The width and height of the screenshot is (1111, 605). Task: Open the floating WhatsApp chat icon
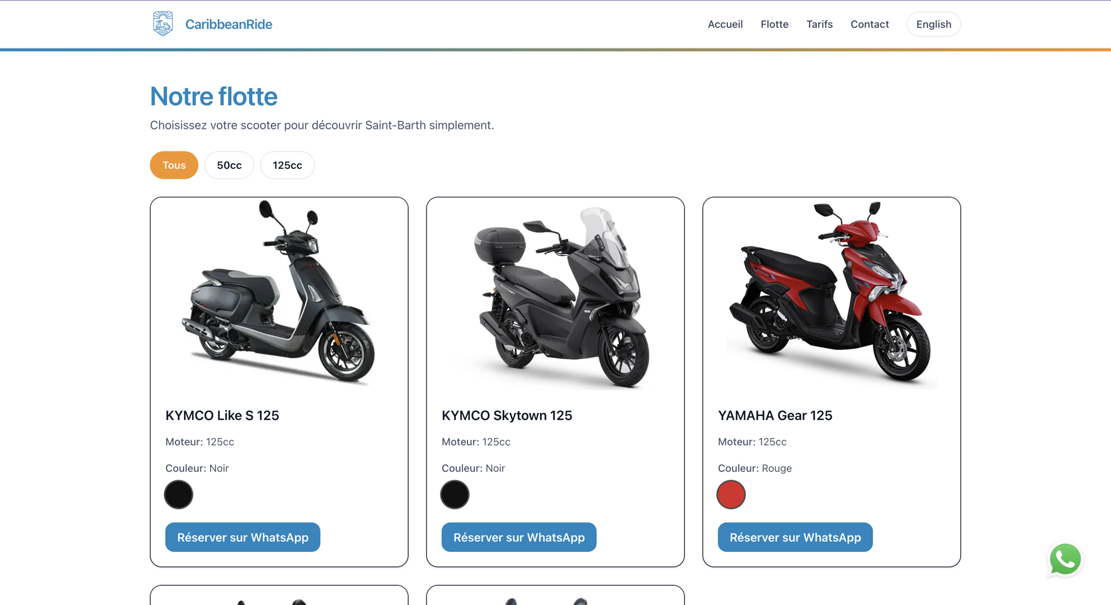tap(1065, 559)
